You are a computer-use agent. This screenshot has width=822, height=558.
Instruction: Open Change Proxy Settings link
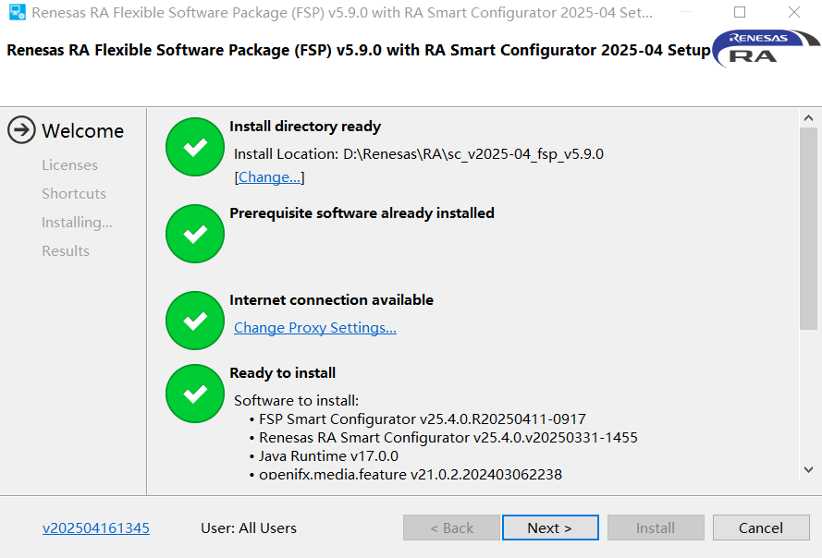(x=315, y=328)
